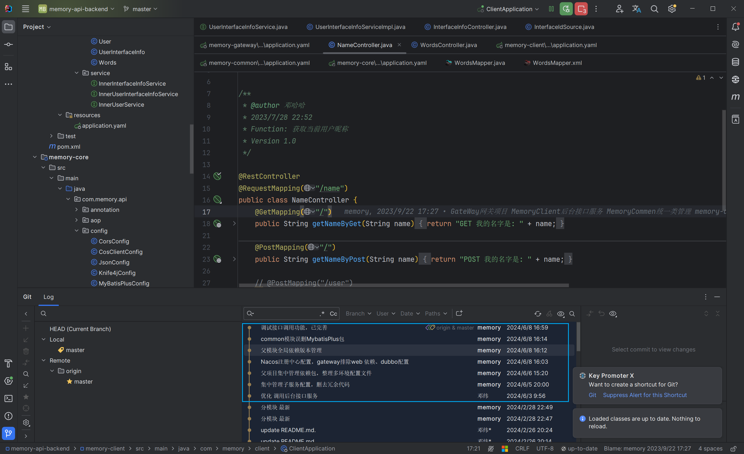Switch to WordsController.java tab

444,45
